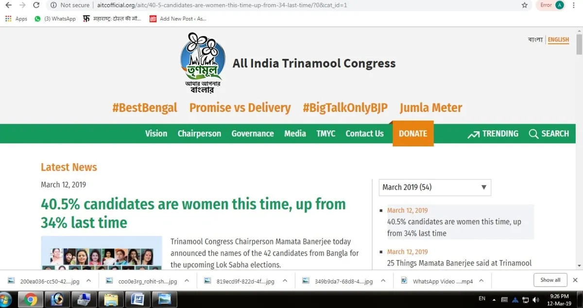This screenshot has width=583, height=308.
Task: Open the Add New Post bookmark
Action: pos(178,19)
